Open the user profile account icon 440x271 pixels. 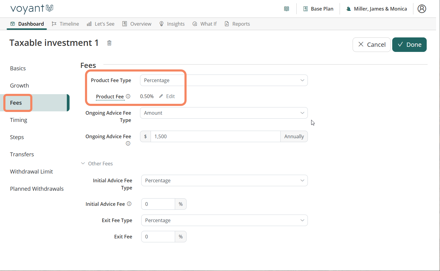click(422, 9)
